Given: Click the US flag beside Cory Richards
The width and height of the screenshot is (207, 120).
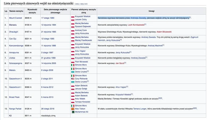Looking at the screenshot, I should click(73, 79).
